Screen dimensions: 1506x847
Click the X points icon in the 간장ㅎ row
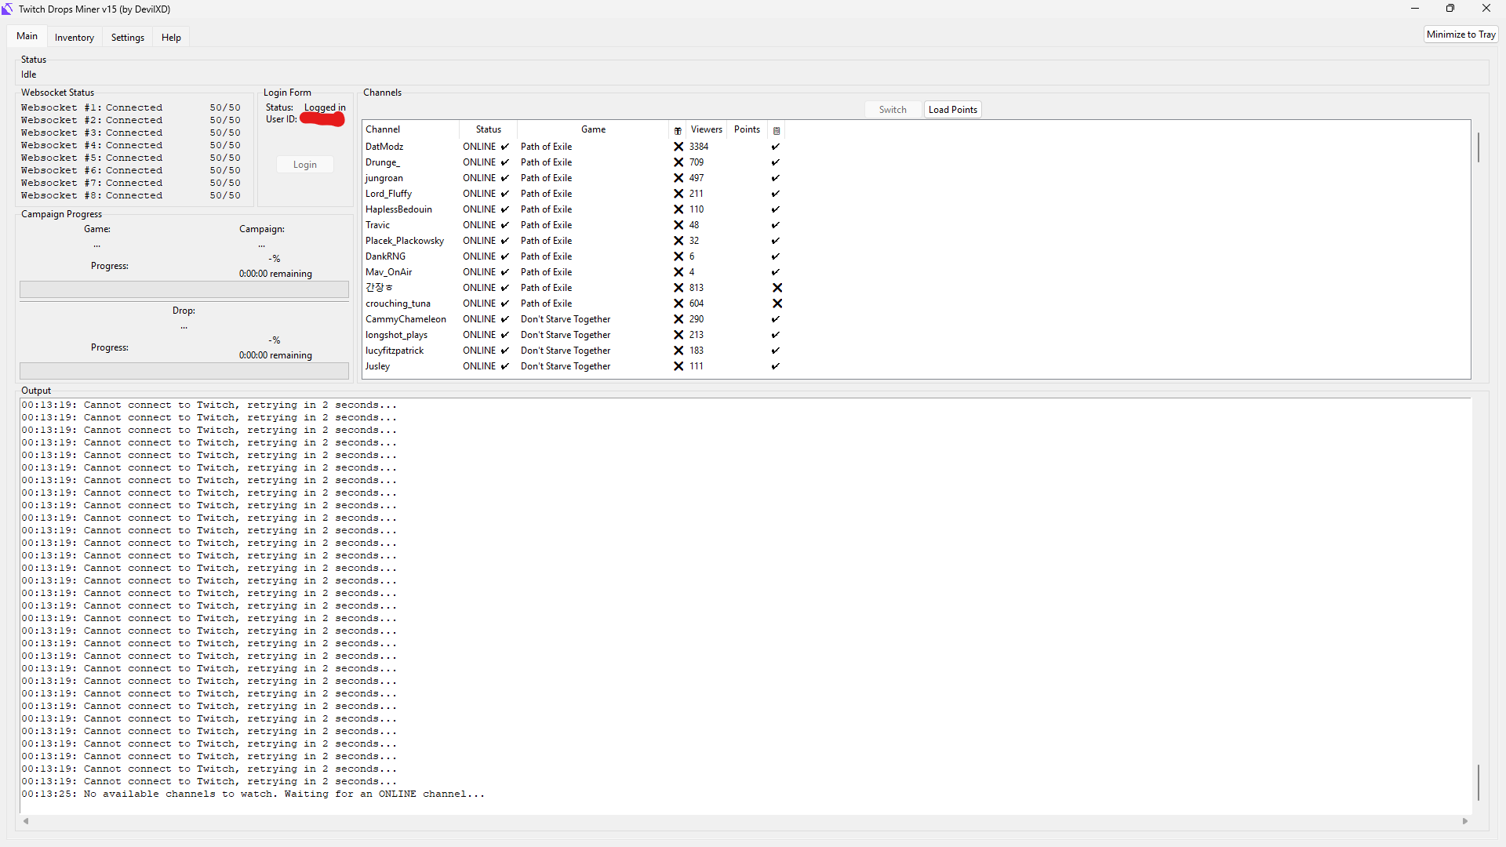click(x=777, y=288)
